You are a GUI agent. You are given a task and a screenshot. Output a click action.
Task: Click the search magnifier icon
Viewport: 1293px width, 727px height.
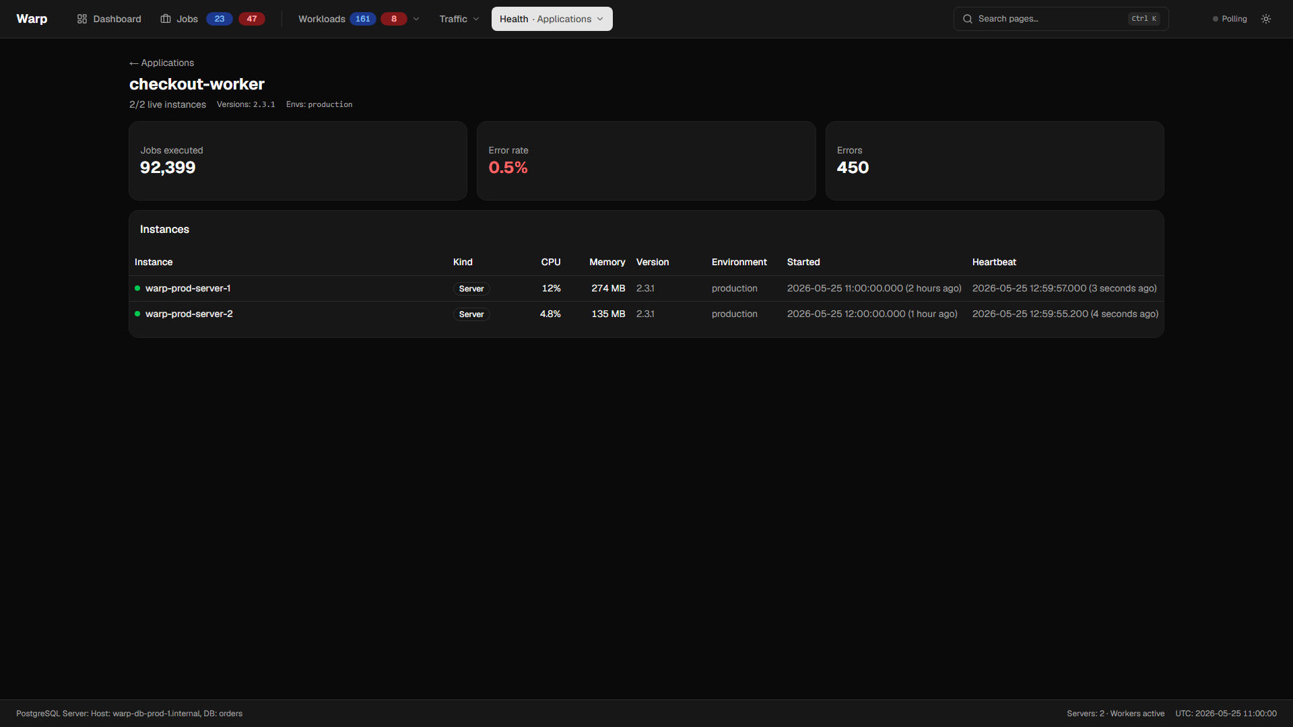coord(968,19)
